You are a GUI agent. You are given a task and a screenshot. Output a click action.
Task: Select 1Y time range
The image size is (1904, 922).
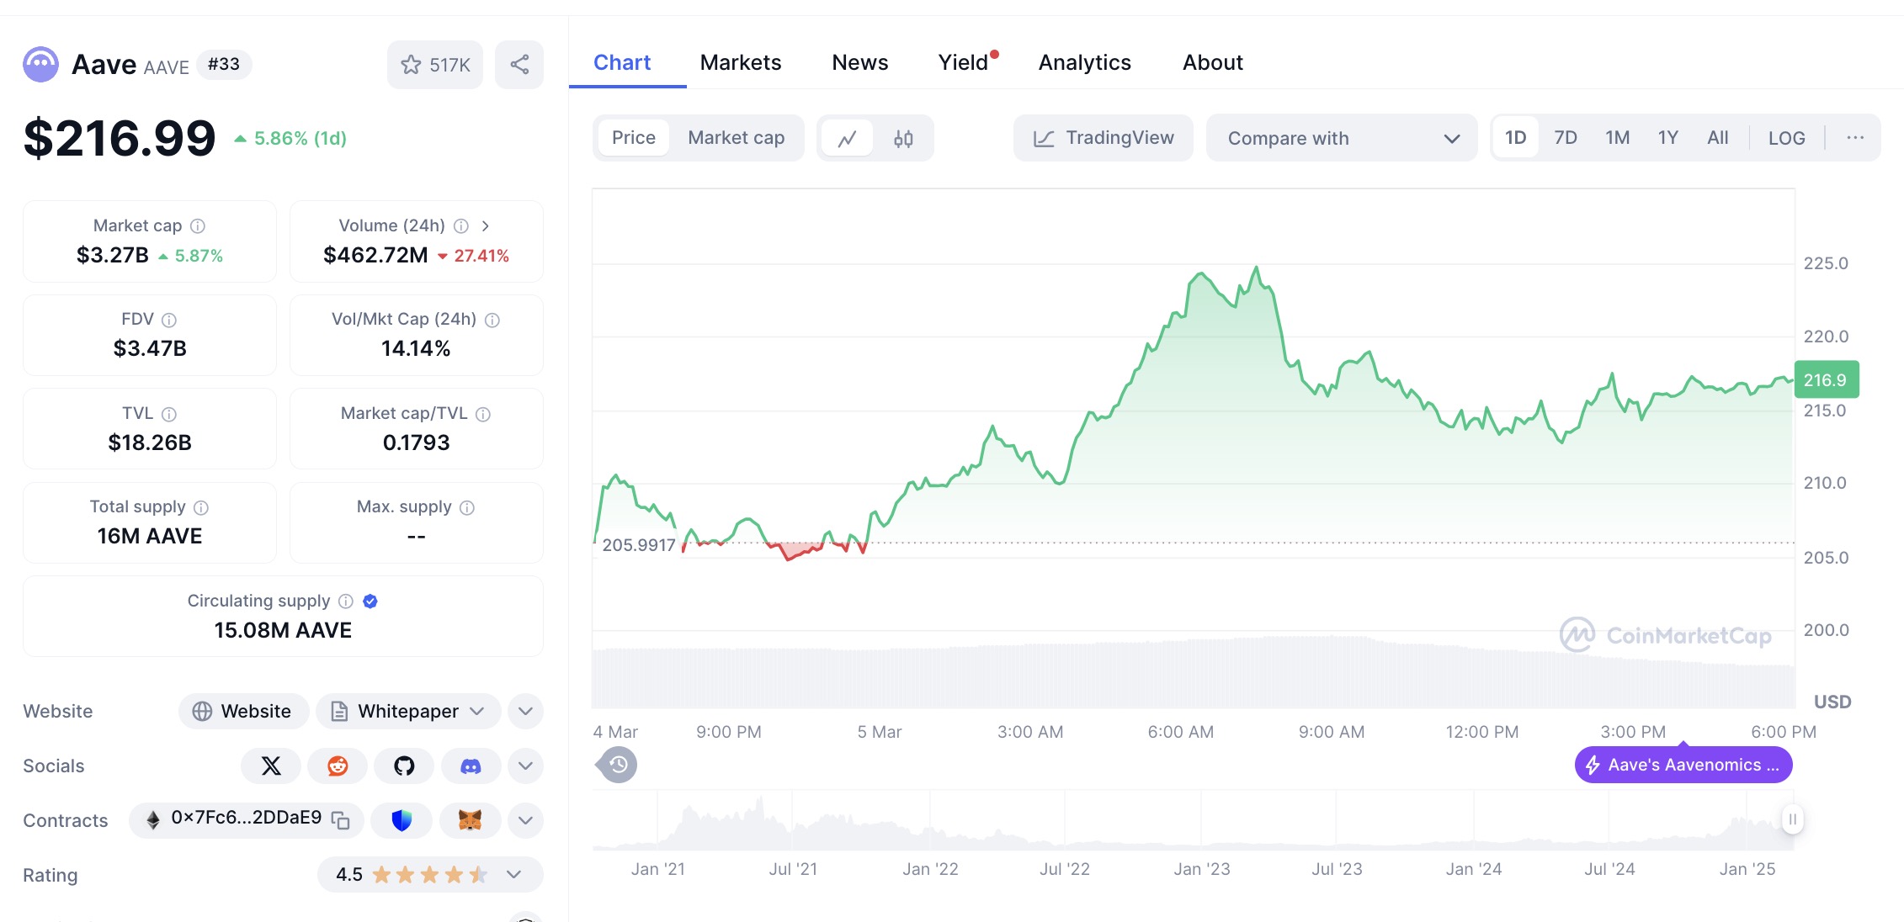(x=1667, y=138)
